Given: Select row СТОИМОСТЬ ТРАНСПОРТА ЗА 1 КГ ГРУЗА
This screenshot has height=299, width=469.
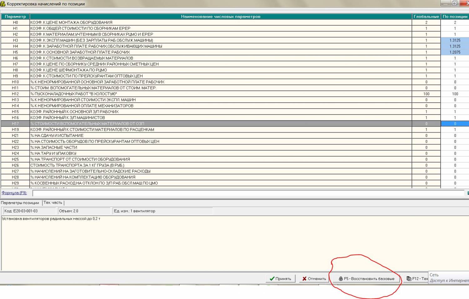Looking at the screenshot, I should (221, 165).
